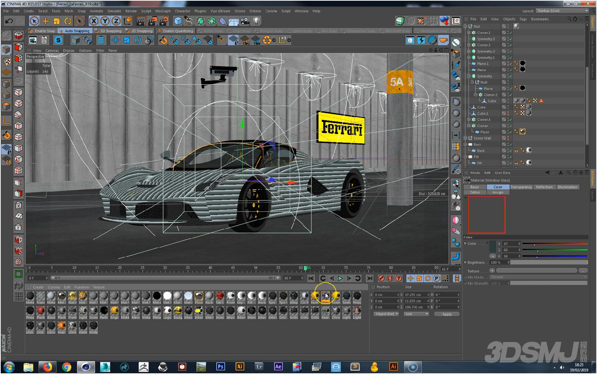This screenshot has height=374, width=597.
Task: Click the Record Active Objects button
Action: [381, 278]
